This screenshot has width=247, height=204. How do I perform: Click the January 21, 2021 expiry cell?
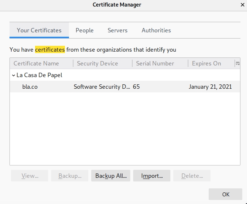pyautogui.click(x=210, y=87)
